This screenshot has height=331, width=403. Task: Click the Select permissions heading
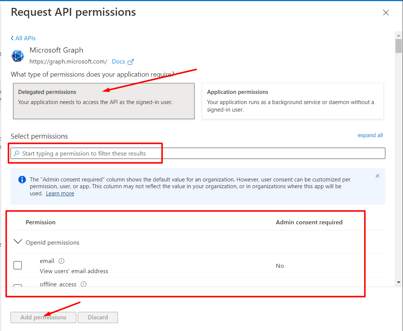pos(39,136)
